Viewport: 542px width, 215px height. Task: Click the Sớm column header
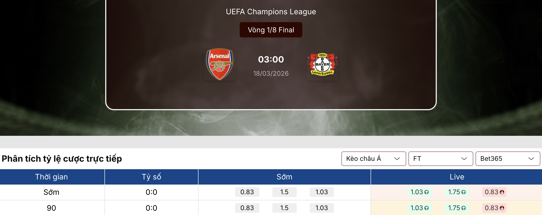coord(284,177)
